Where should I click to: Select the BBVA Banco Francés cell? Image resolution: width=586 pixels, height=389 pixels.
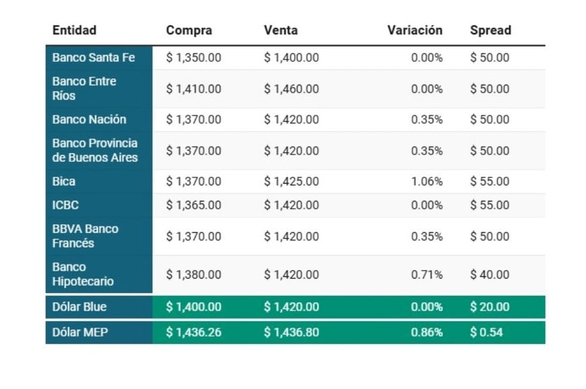point(85,236)
